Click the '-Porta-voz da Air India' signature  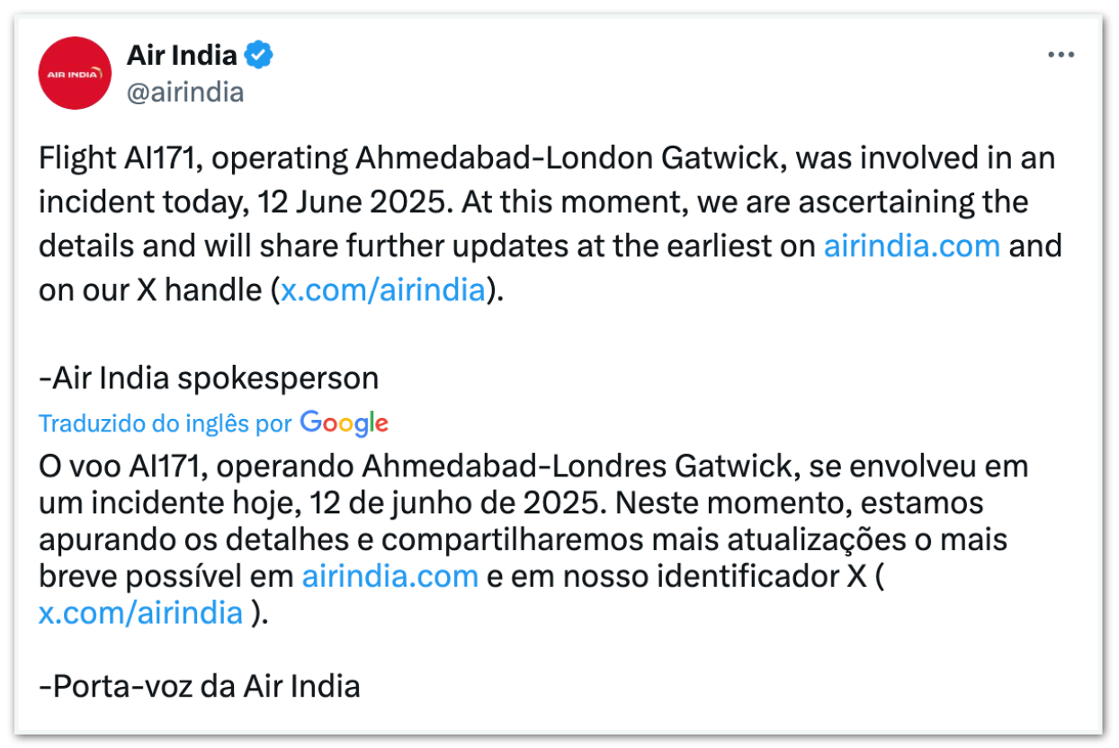tap(200, 686)
